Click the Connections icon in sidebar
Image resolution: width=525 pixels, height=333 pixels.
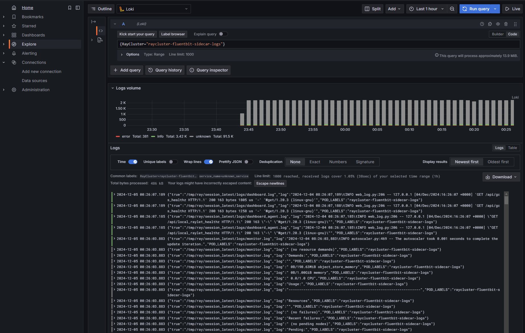[14, 62]
